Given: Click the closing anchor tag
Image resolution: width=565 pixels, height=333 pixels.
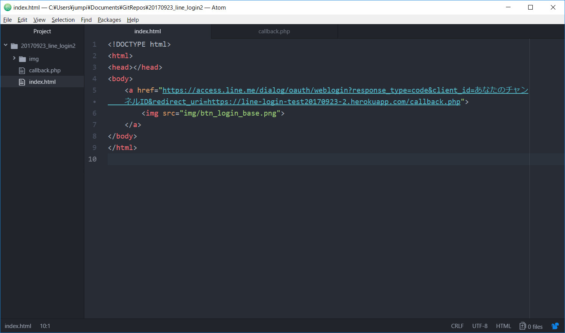Looking at the screenshot, I should (x=133, y=125).
